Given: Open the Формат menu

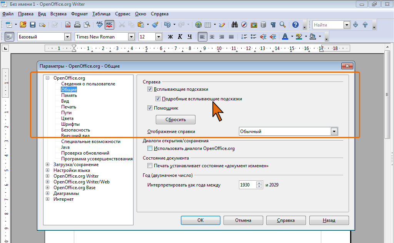Looking at the screenshot, I should point(79,14).
